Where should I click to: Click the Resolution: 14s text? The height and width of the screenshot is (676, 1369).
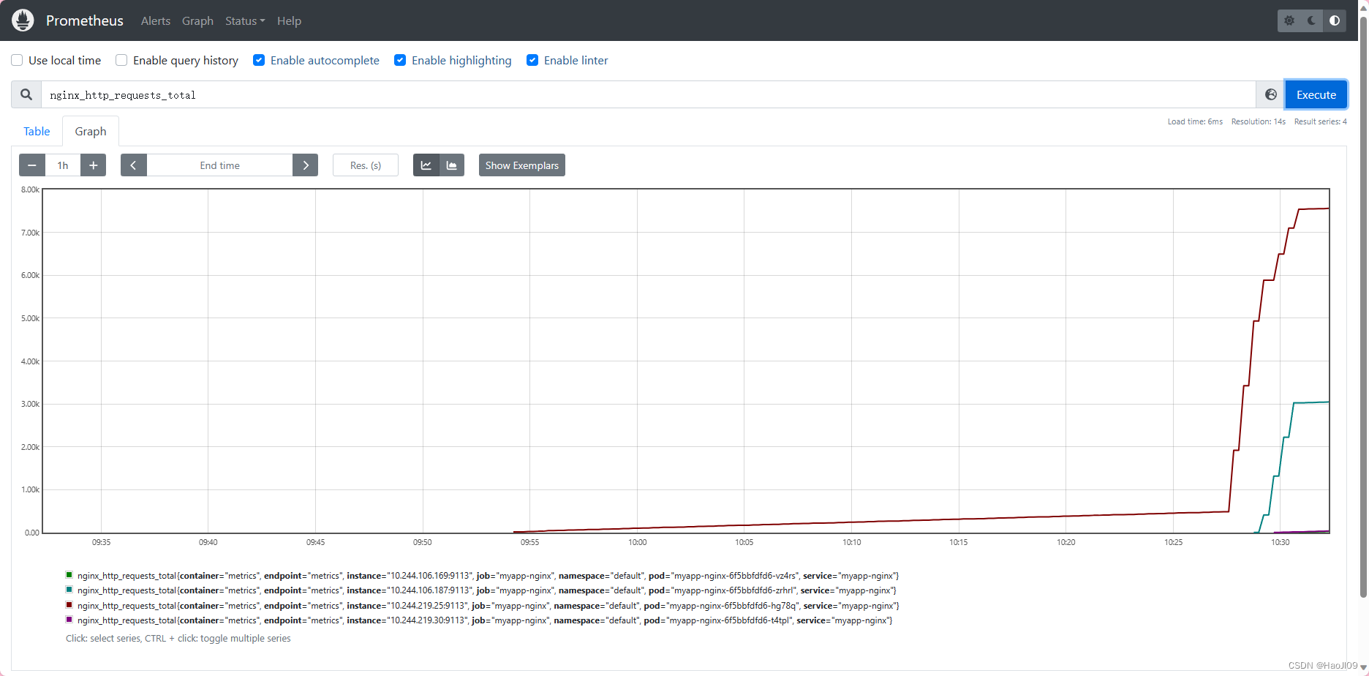point(1258,121)
